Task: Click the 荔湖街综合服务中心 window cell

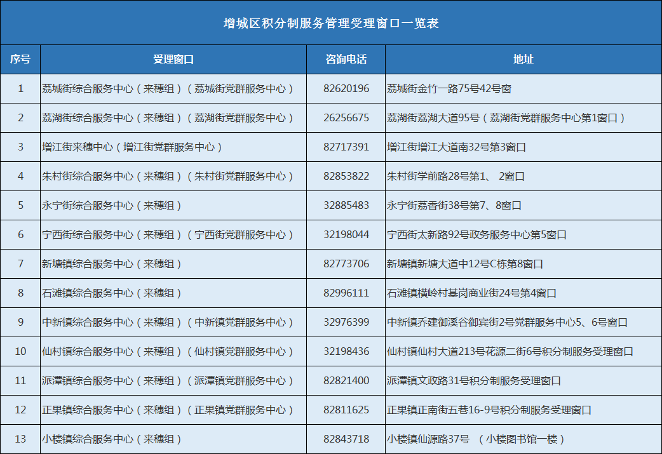Action: click(173, 117)
